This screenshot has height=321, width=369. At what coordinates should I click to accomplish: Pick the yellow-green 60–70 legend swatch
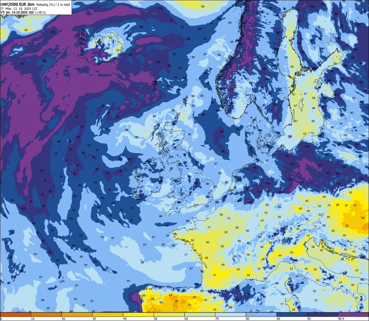click(x=200, y=314)
